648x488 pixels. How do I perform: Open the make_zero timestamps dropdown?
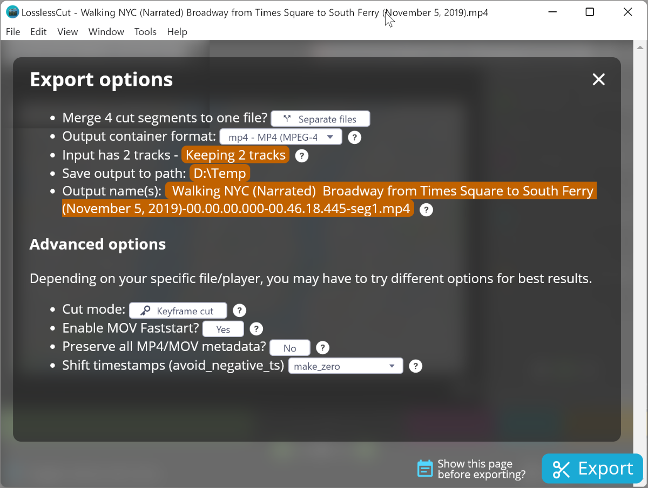click(x=345, y=366)
